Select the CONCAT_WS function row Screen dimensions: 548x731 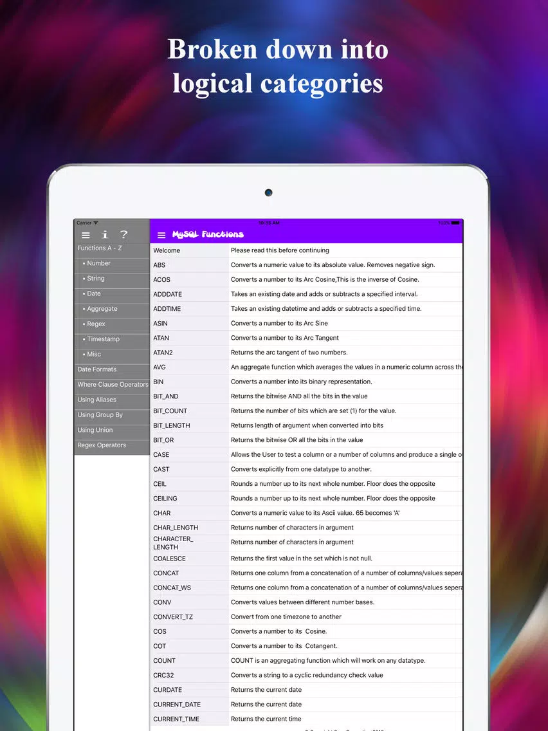coord(306,588)
